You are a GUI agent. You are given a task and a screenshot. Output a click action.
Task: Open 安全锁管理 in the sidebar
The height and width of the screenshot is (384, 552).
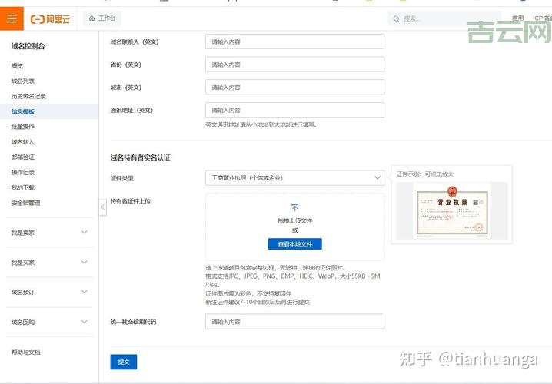(25, 203)
